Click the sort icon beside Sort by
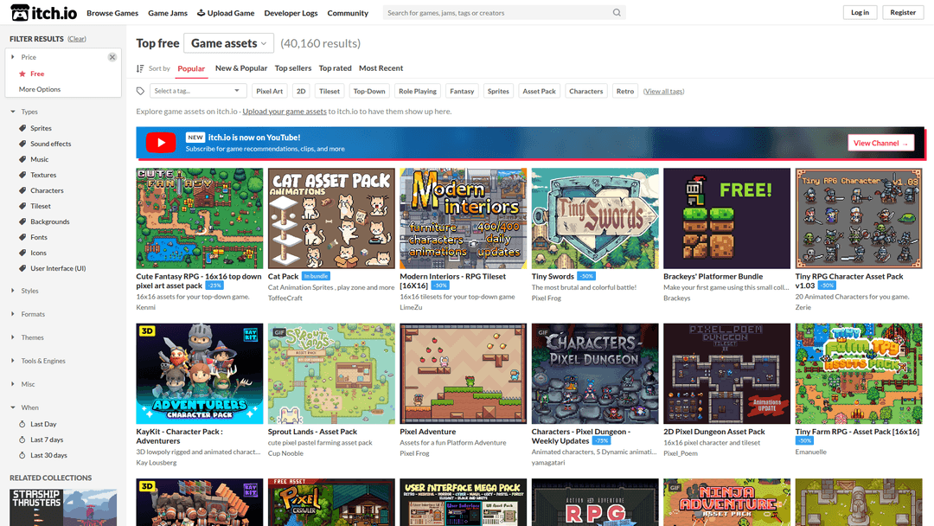The image size is (934, 526). coord(140,68)
